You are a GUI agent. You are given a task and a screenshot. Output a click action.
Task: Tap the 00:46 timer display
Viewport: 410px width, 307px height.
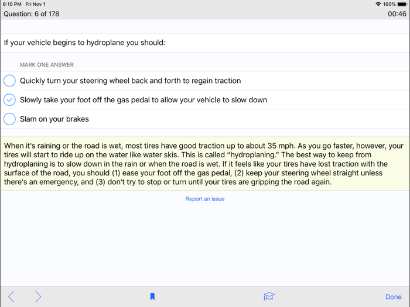[x=397, y=14]
